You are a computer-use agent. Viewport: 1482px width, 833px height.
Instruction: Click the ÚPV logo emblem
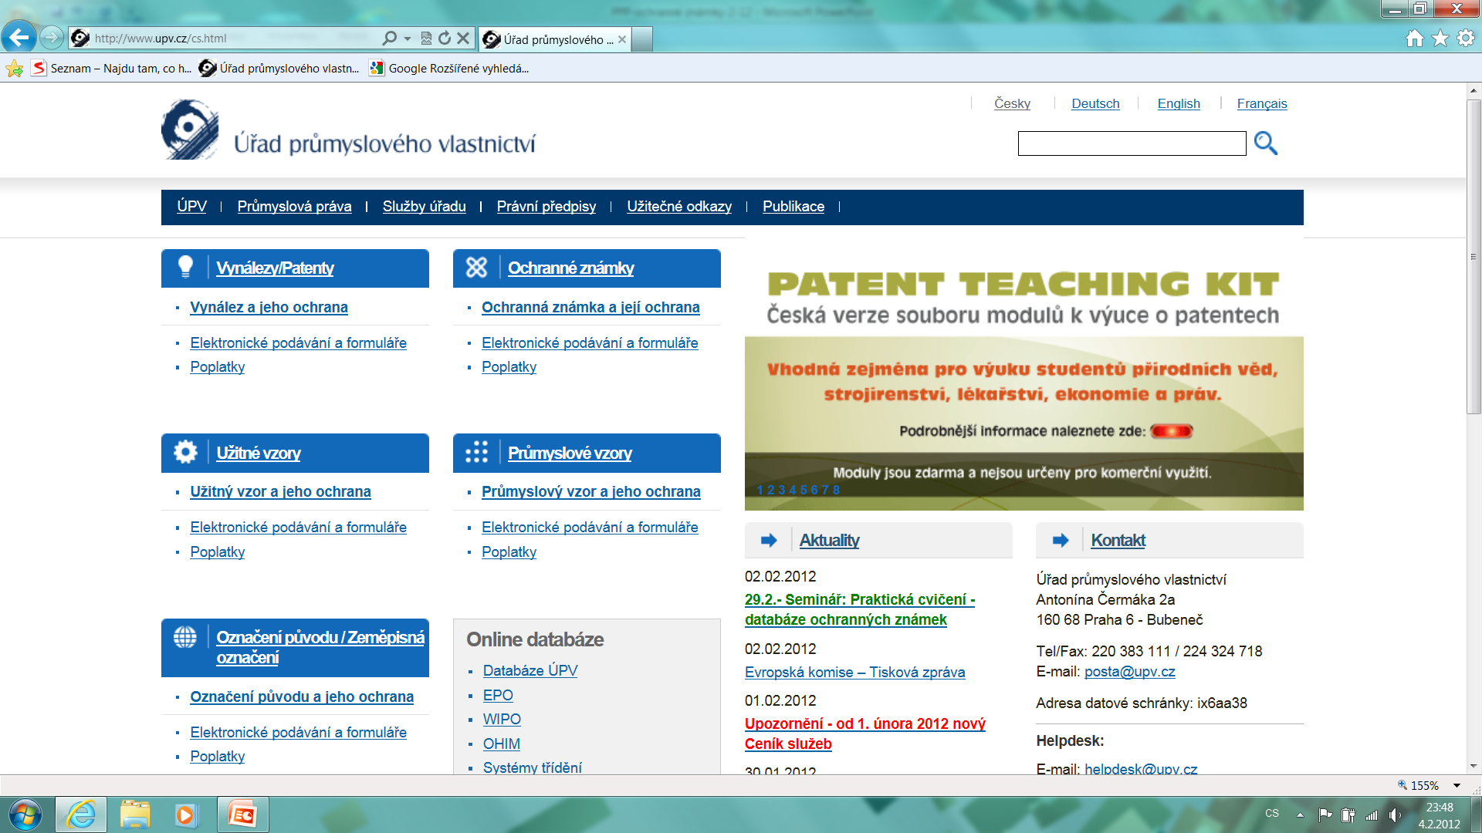(190, 130)
